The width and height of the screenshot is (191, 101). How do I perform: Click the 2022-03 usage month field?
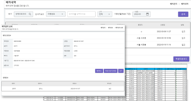142,14
